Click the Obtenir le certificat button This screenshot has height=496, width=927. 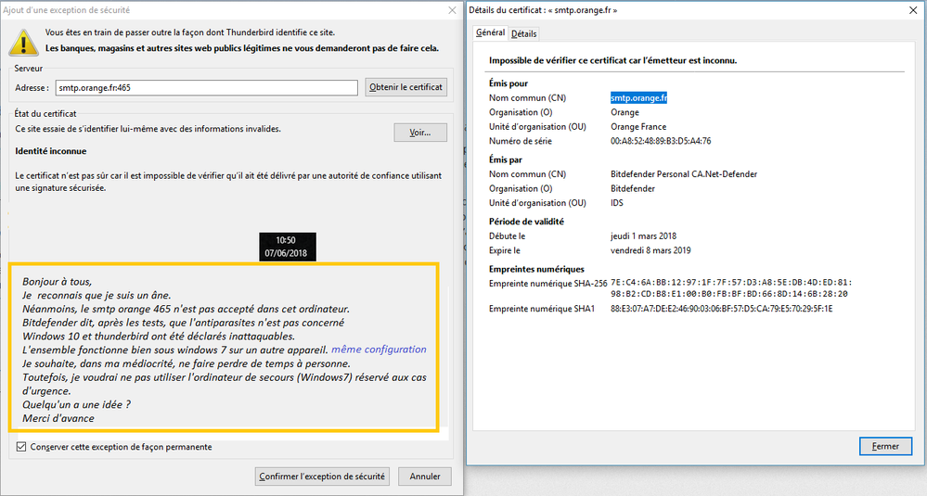pyautogui.click(x=406, y=87)
